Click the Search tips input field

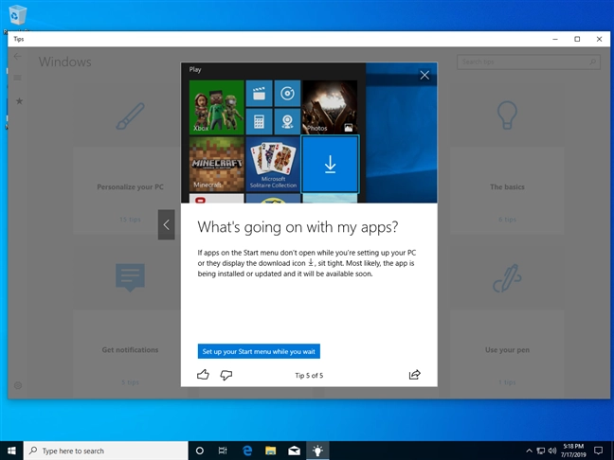pos(528,62)
